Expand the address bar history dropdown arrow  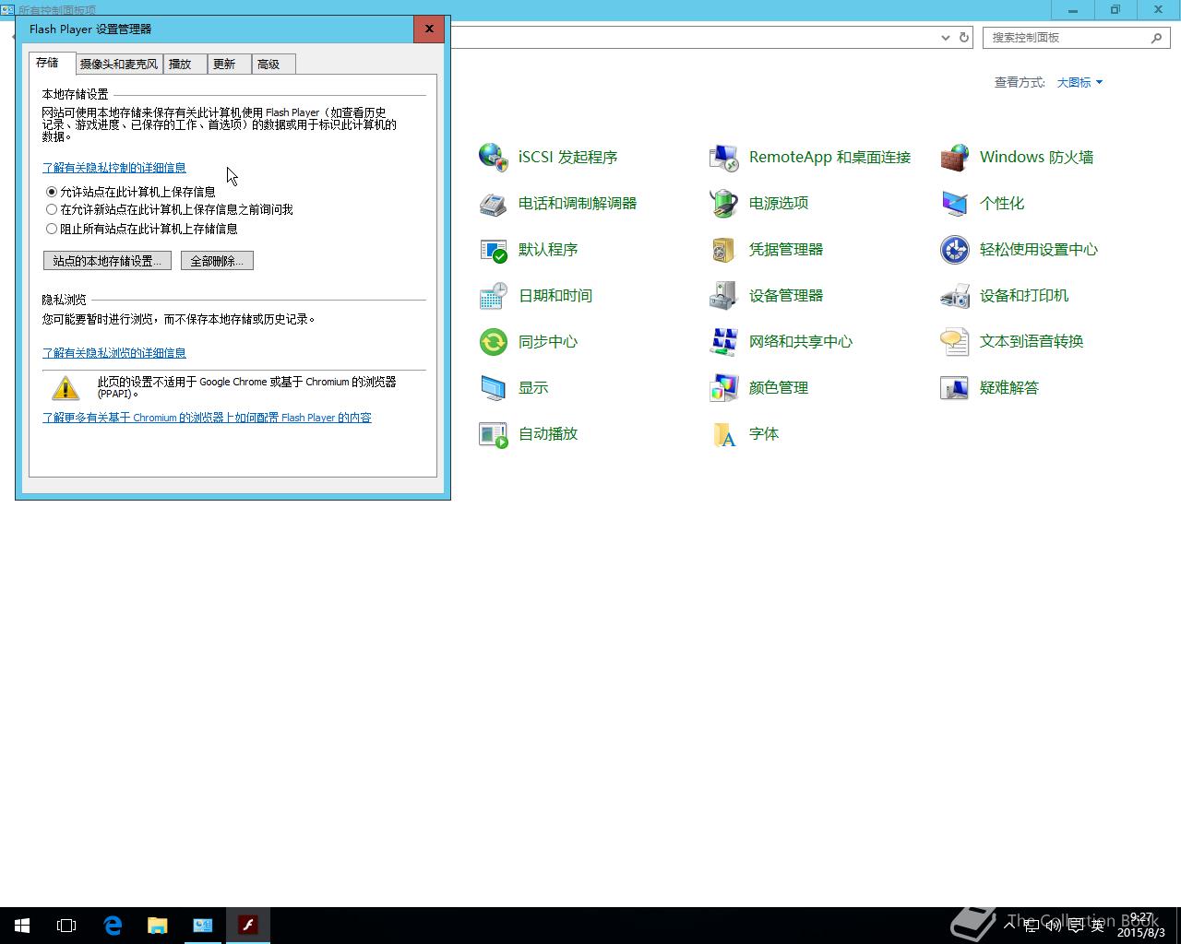(946, 38)
